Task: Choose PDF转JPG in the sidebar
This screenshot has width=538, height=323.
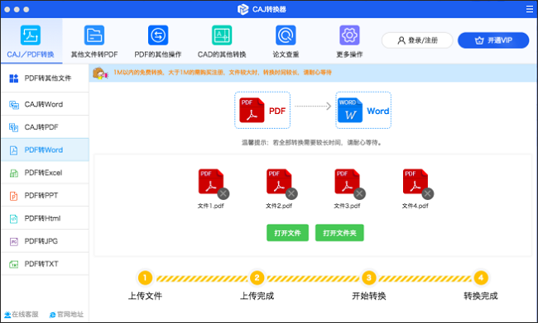Action: click(45, 241)
